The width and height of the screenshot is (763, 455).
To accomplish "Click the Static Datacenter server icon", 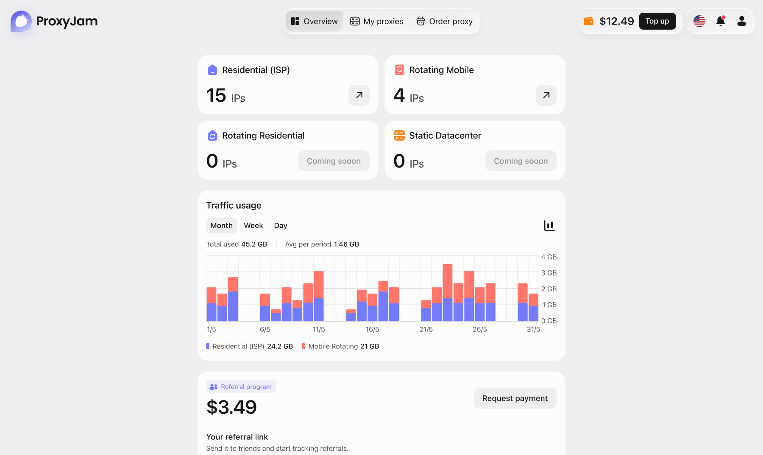I will [399, 135].
